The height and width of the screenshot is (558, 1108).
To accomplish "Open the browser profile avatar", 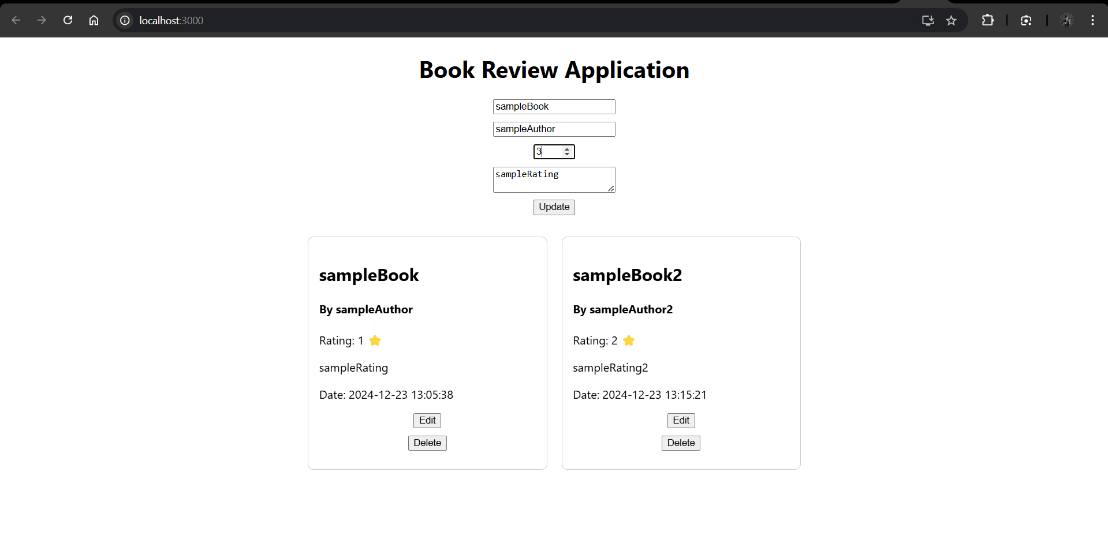I will [1066, 20].
